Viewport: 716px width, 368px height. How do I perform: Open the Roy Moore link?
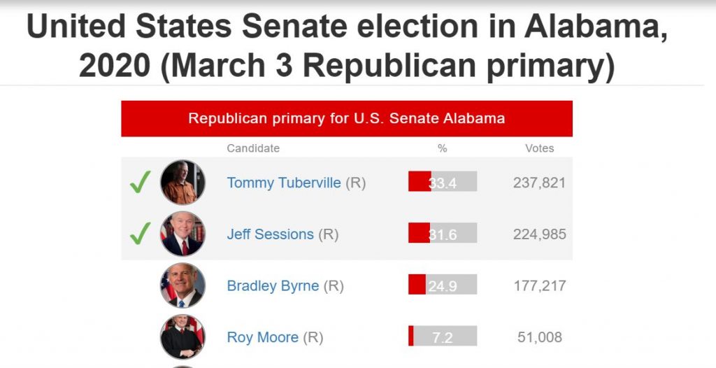(262, 337)
